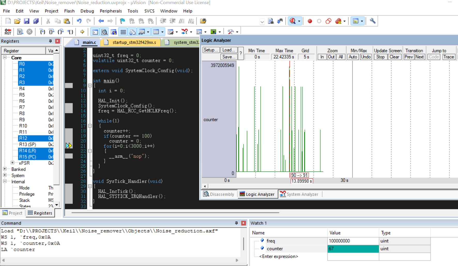458x266 pixels.
Task: Click the Min/Max Auto button
Action: click(x=353, y=57)
